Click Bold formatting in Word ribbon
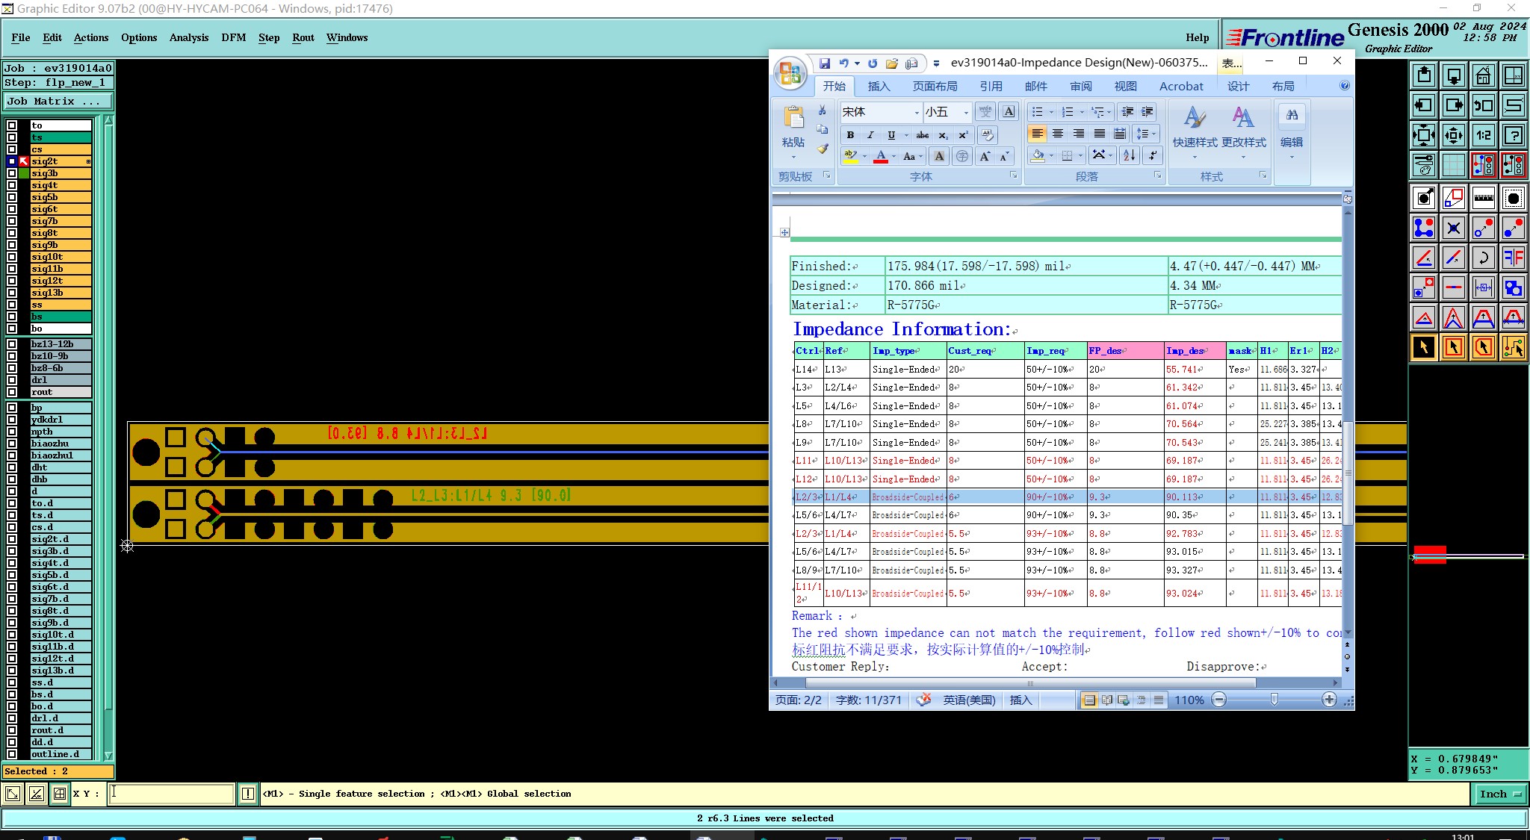This screenshot has height=840, width=1530. (850, 135)
